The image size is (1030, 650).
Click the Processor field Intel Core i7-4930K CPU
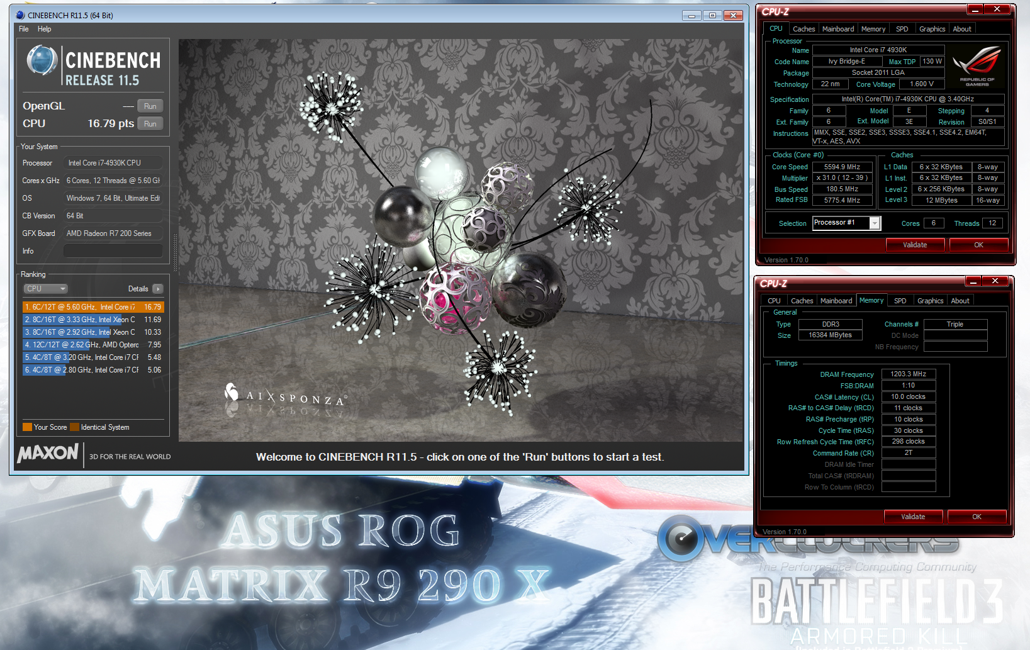[x=113, y=163]
